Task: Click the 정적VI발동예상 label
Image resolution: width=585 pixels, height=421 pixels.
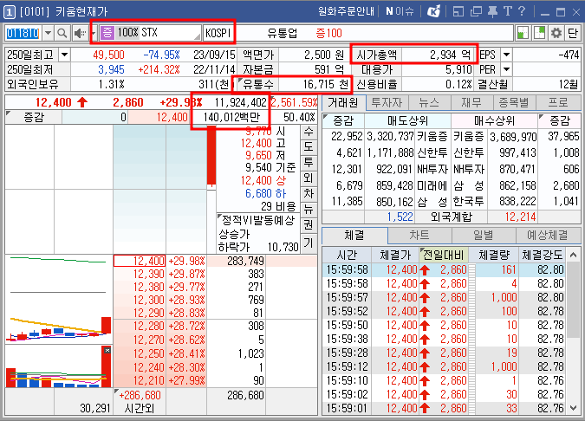Action: [x=257, y=220]
